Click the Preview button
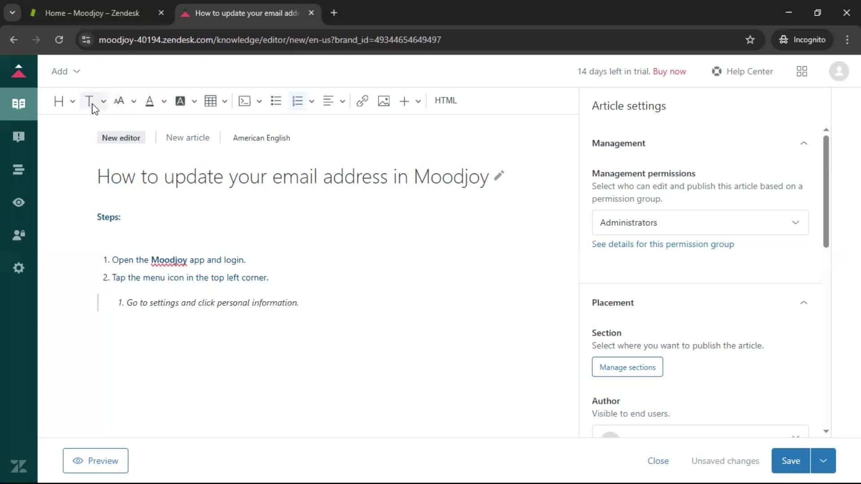 pos(96,461)
